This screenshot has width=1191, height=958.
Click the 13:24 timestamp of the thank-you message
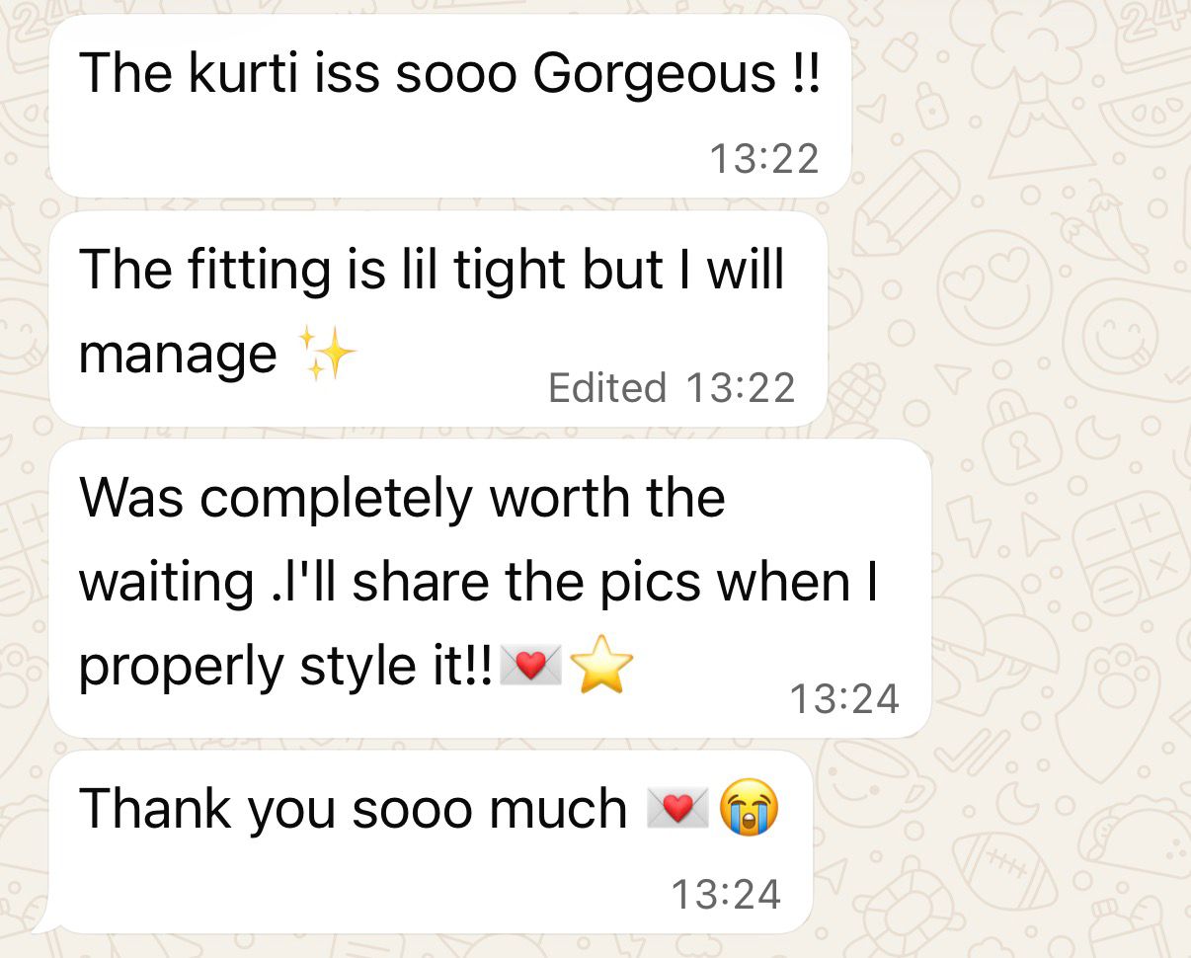tap(726, 895)
